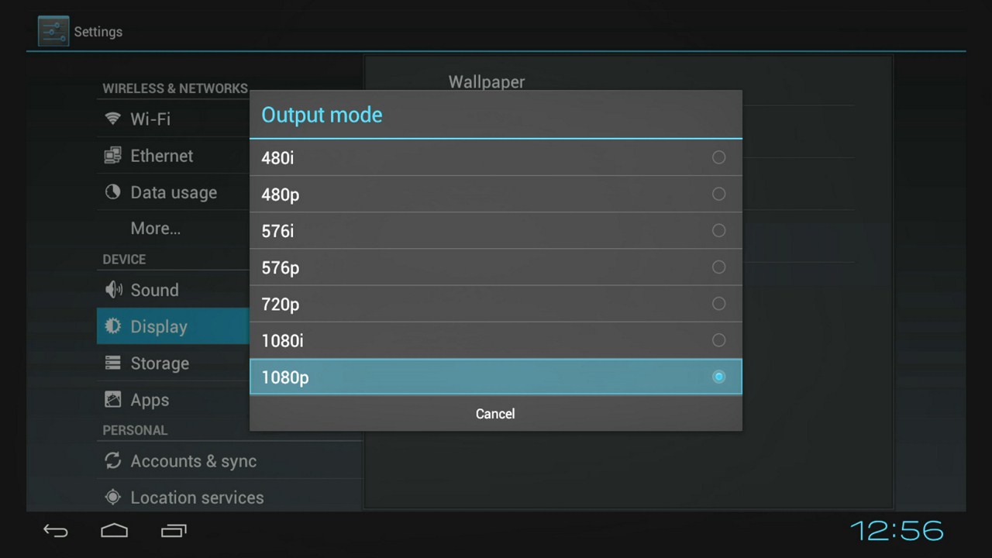Tap the Apps icon in sidebar
The height and width of the screenshot is (558, 992).
pos(113,400)
